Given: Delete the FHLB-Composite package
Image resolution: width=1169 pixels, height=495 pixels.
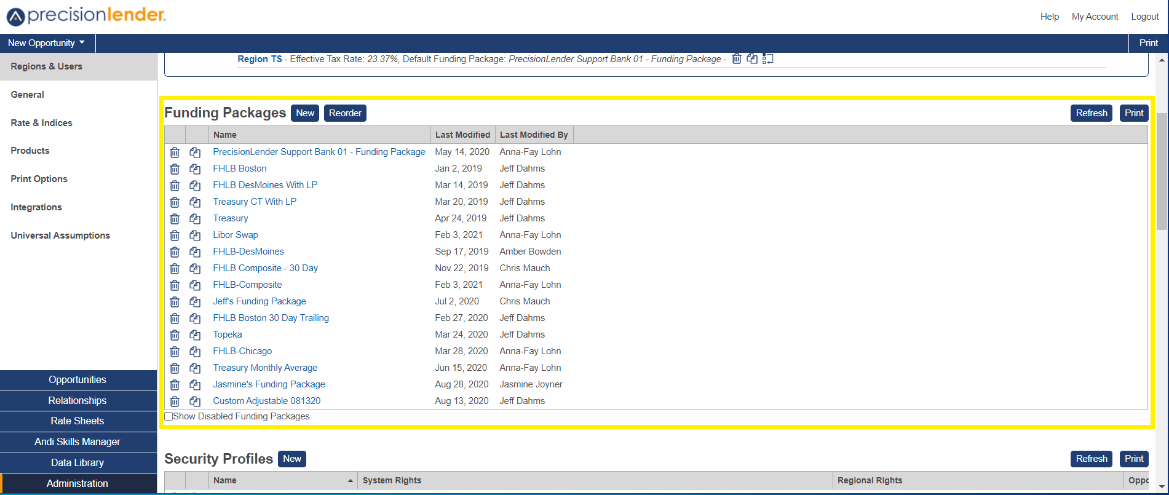Looking at the screenshot, I should (x=175, y=285).
